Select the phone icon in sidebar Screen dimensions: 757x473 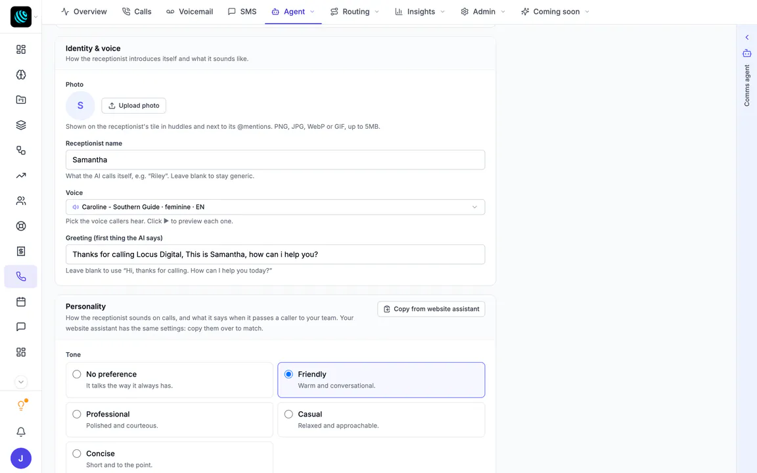(x=21, y=277)
